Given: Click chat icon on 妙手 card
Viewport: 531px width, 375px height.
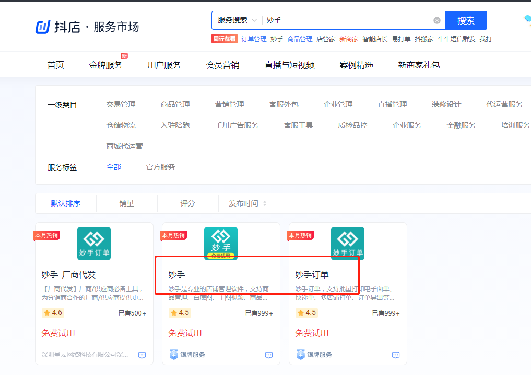Looking at the screenshot, I should tap(269, 355).
